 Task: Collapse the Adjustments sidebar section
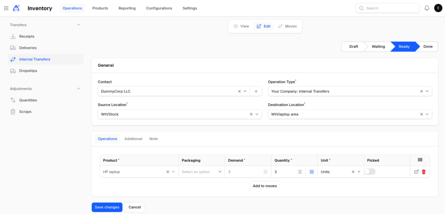pos(79,89)
